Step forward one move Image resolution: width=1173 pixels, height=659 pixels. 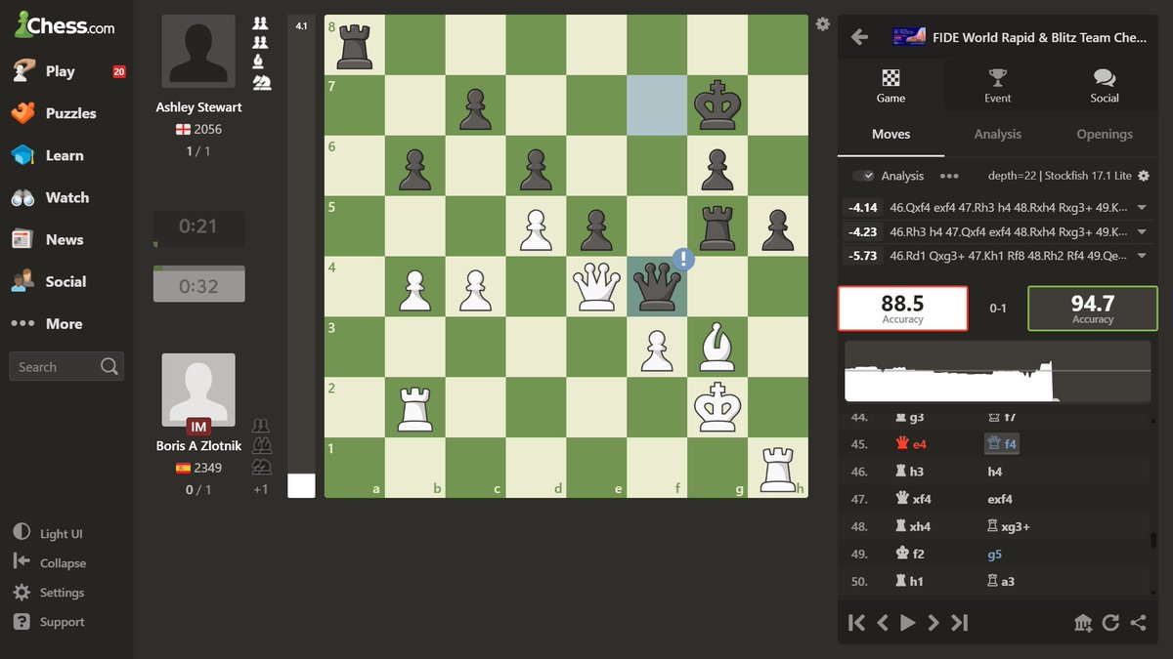pos(934,623)
